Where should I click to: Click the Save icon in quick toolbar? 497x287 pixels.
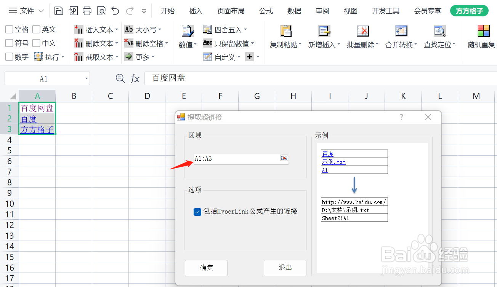pyautogui.click(x=59, y=11)
